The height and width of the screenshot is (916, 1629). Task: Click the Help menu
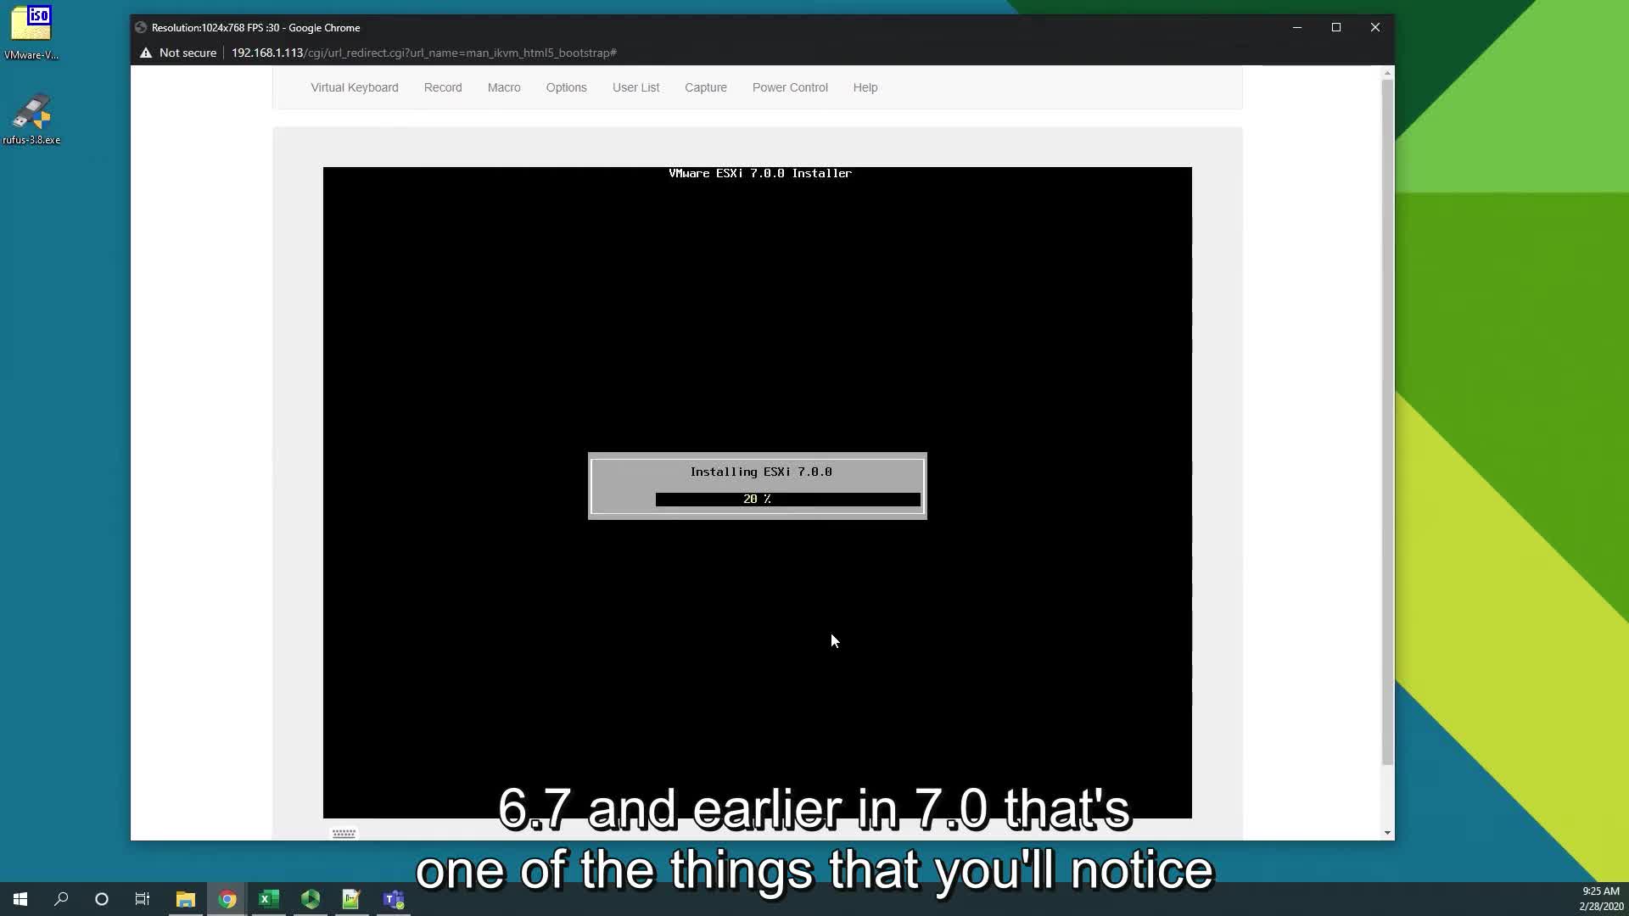tap(865, 87)
